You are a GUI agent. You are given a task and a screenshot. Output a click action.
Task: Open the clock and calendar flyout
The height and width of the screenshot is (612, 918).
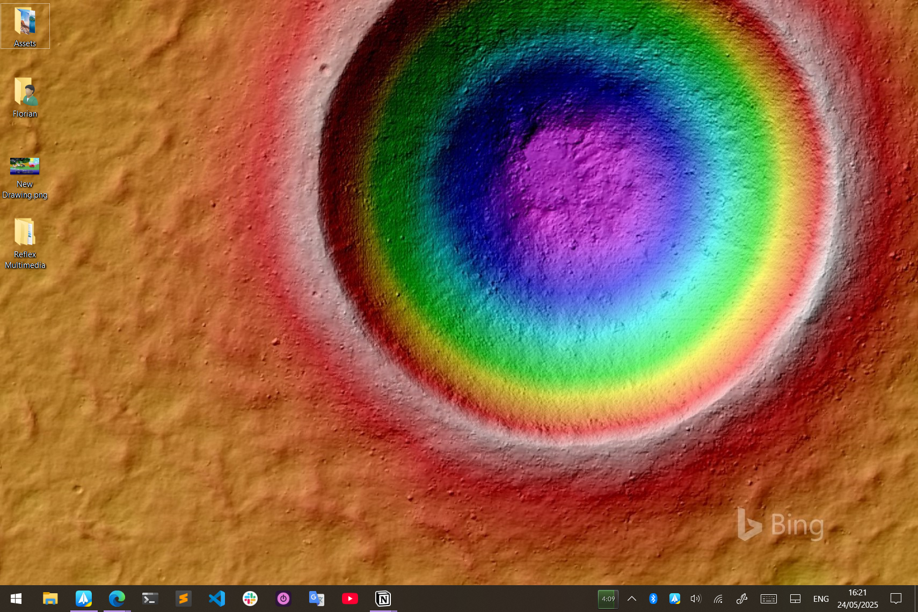click(x=857, y=599)
